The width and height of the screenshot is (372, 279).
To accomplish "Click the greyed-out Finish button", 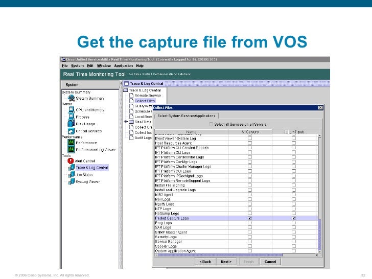I will (248, 262).
